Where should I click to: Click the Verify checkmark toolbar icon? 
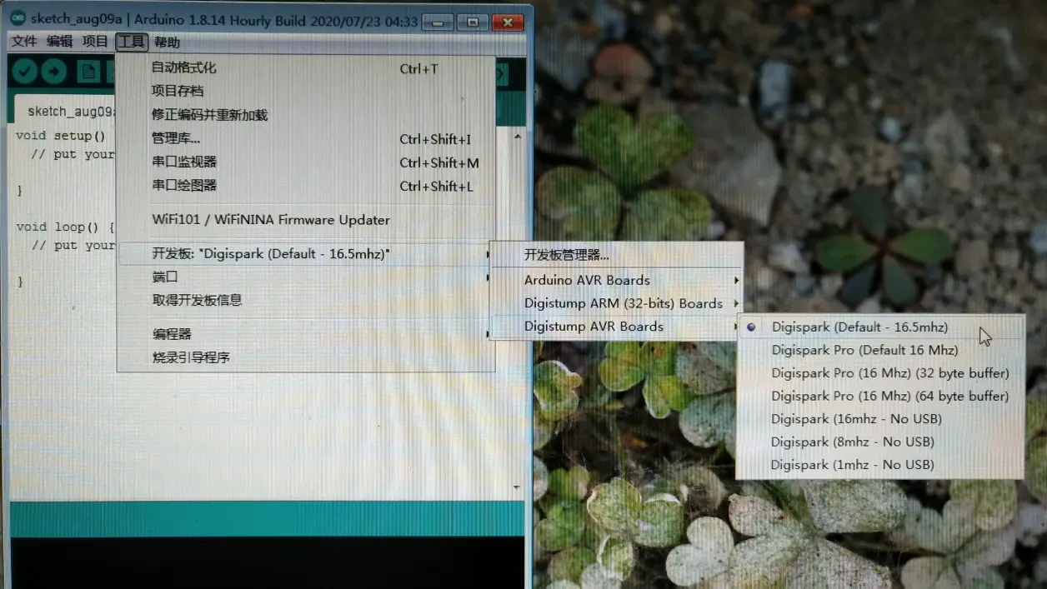tap(25, 72)
